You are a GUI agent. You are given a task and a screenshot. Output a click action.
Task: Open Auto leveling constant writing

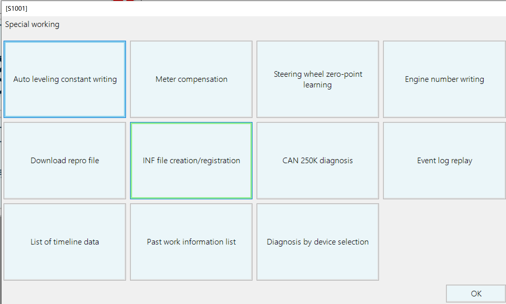coord(65,79)
